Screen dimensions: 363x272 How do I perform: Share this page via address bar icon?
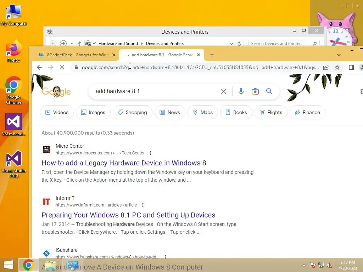coord(326,67)
